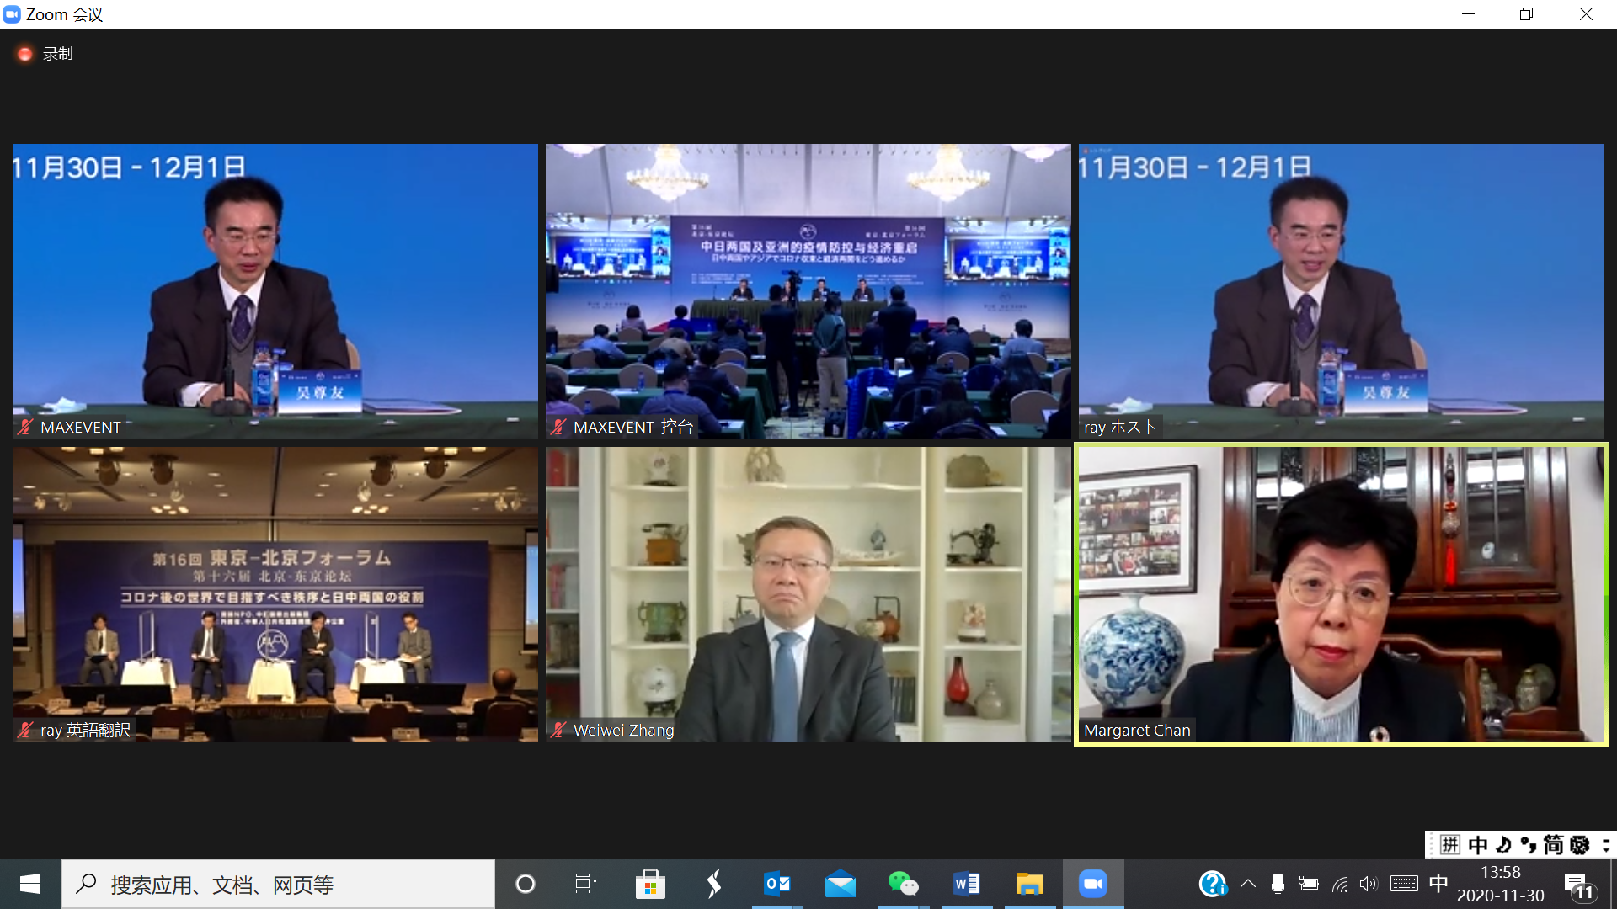Open Word from the taskbar
1617x909 pixels.
click(966, 884)
